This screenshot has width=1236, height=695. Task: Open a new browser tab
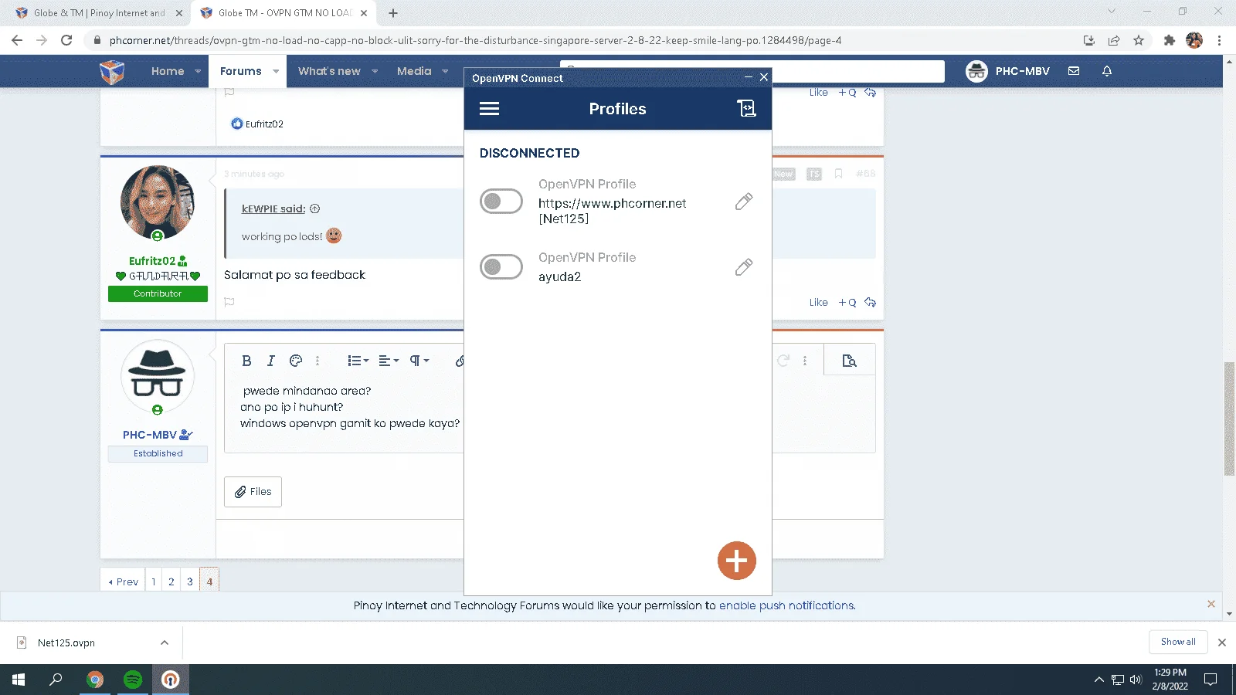(393, 13)
